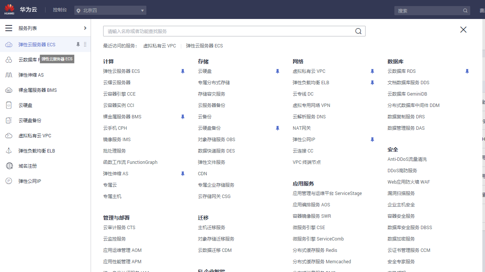
Task: Select 域名注册 in the sidebar
Action: [28, 166]
